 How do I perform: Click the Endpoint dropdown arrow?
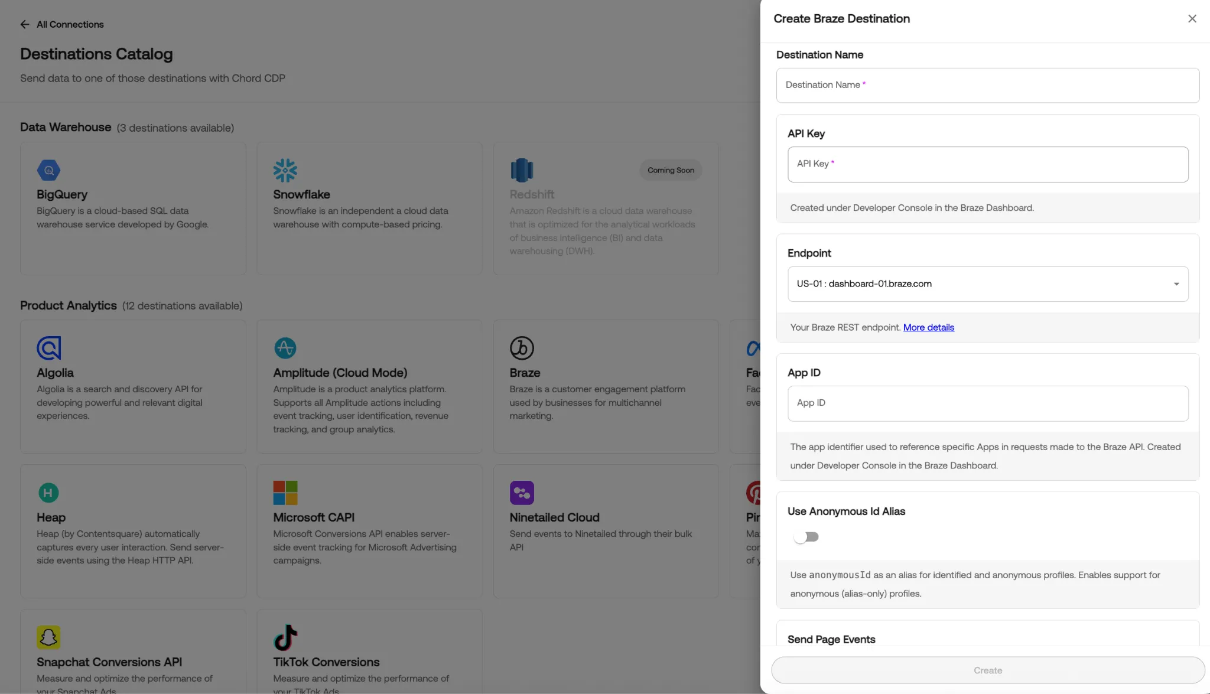(x=1176, y=284)
